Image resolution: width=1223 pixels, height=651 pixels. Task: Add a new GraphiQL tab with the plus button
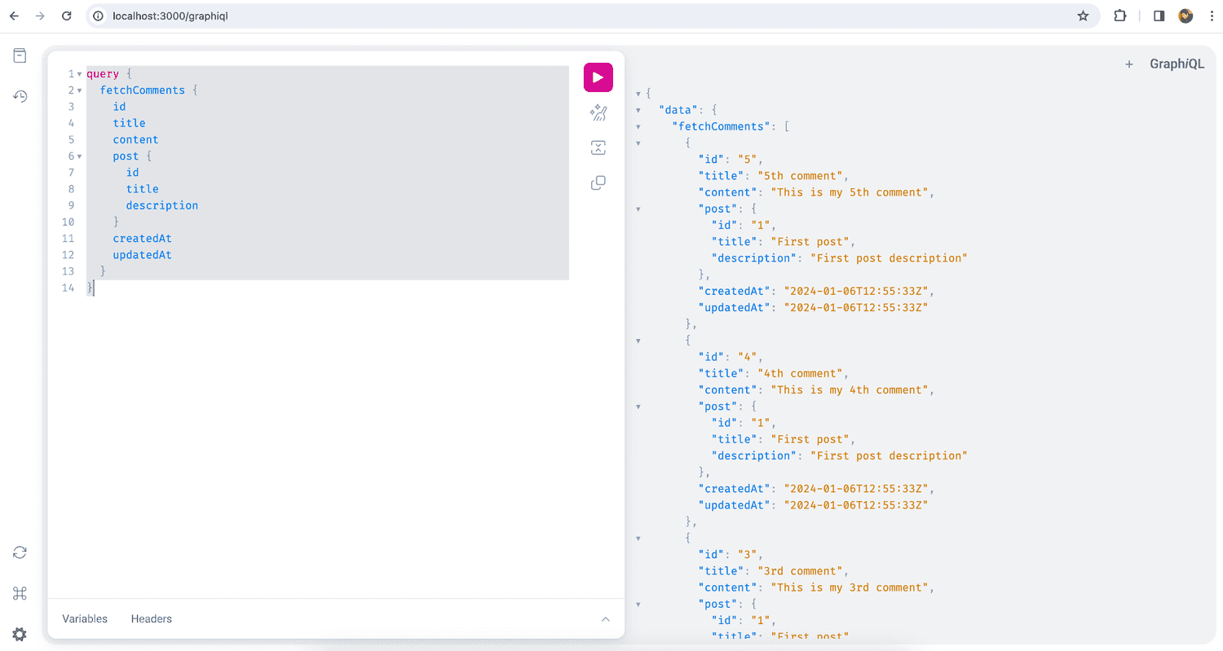click(x=1129, y=64)
